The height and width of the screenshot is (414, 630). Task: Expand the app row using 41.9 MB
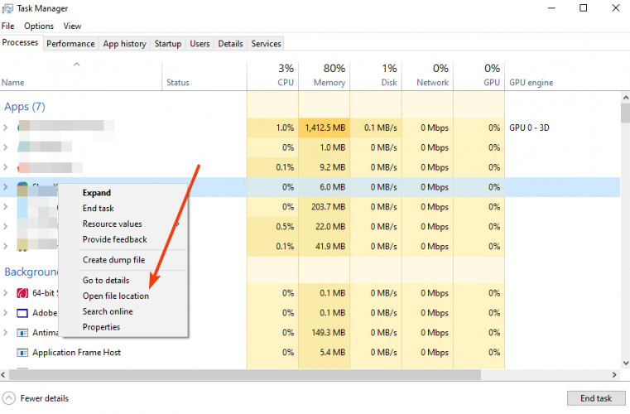[x=5, y=246]
